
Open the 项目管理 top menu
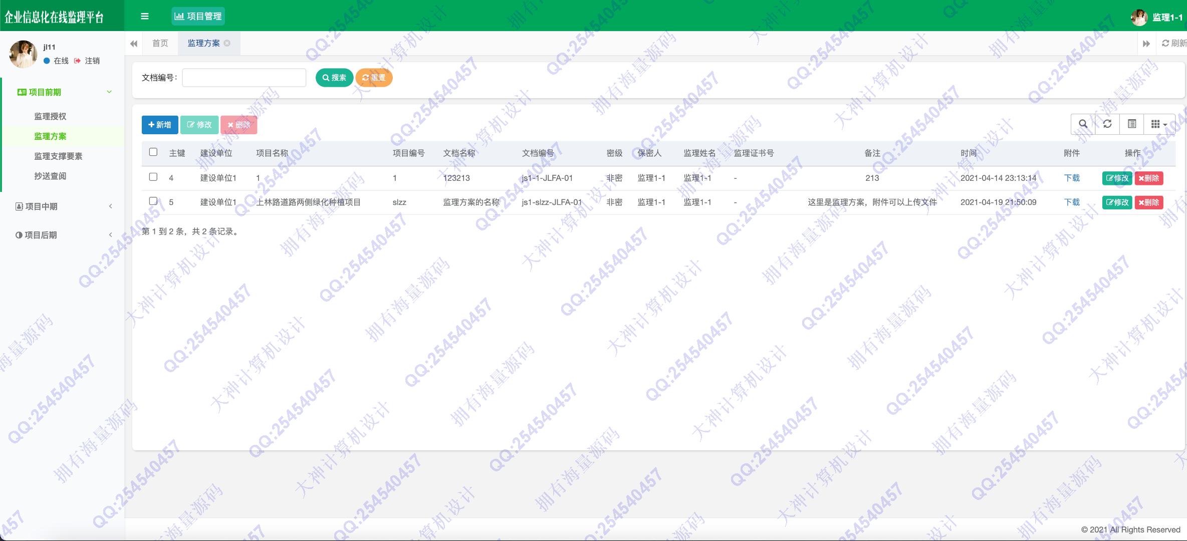198,16
